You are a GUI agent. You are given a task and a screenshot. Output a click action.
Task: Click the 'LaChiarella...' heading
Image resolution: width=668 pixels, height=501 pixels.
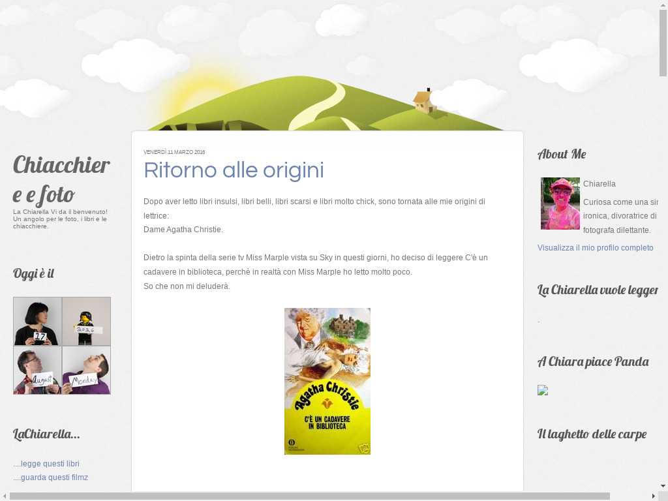click(46, 434)
